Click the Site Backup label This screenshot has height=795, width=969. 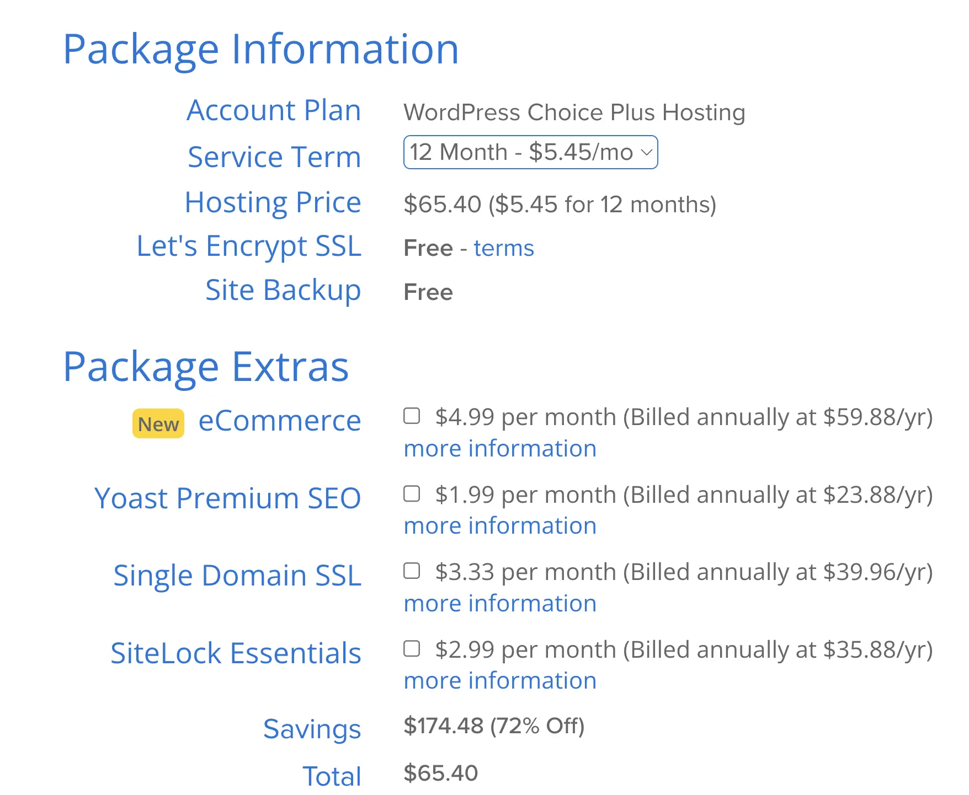click(283, 290)
